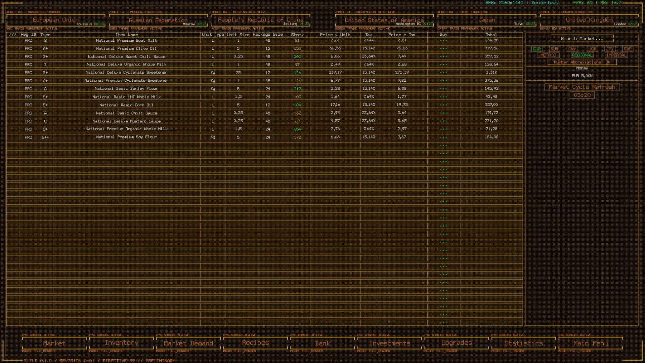
Task: Sort table by Unit Size header
Action: tap(238, 35)
